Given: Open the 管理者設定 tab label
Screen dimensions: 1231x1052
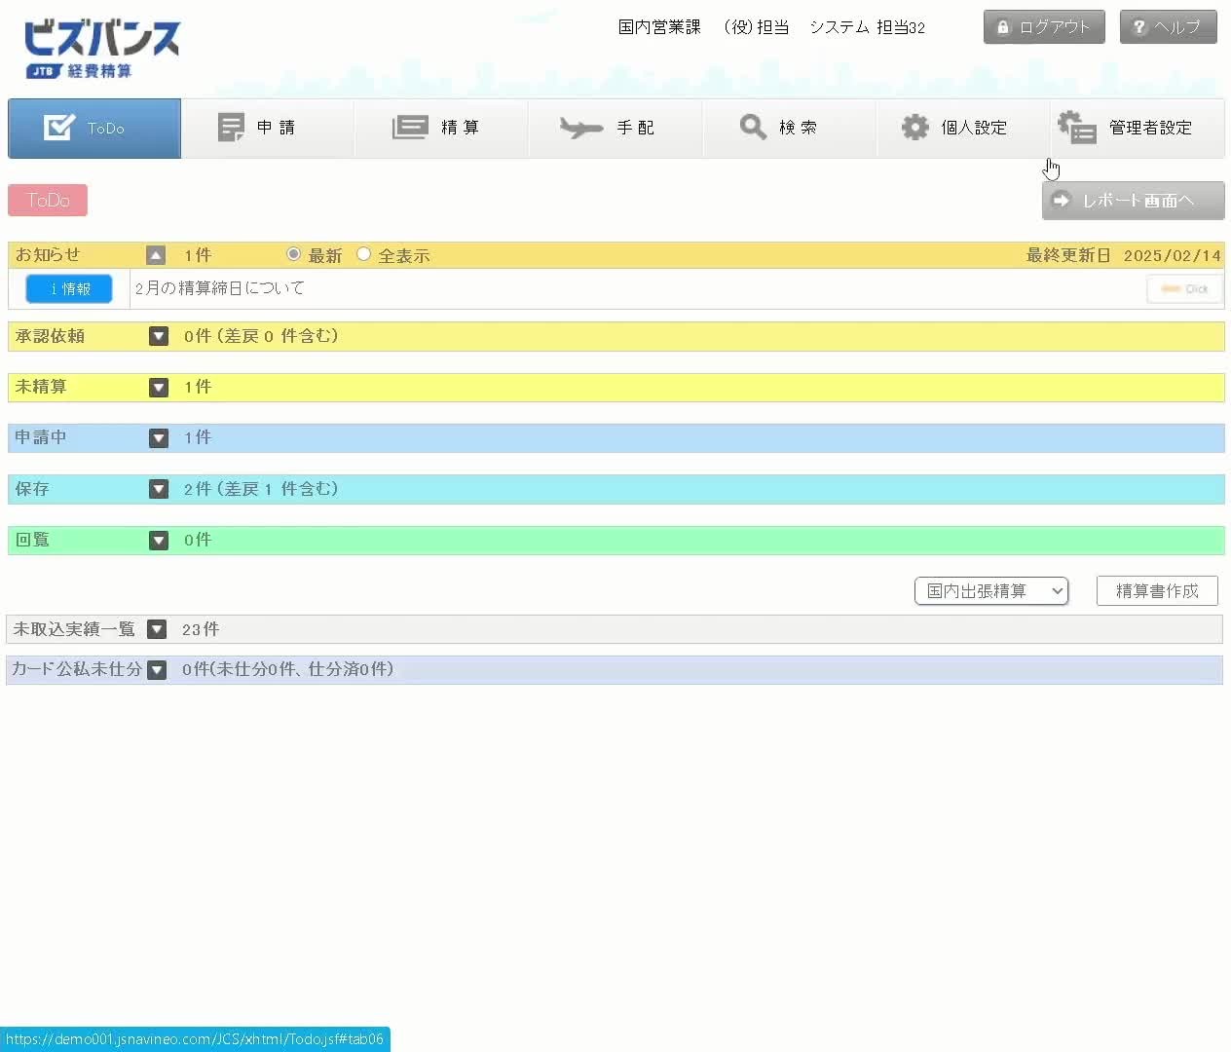Looking at the screenshot, I should point(1150,128).
